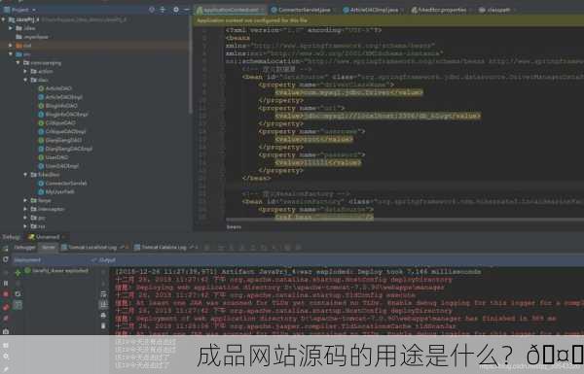The image size is (584, 374).
Task: Open UserDAO interface in the tree
Action: coord(54,157)
